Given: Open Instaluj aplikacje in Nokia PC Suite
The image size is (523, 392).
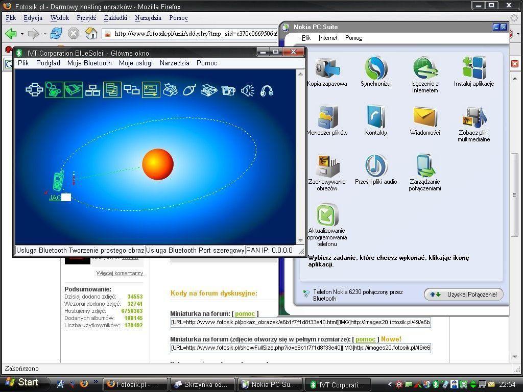Looking at the screenshot, I should click(x=474, y=72).
